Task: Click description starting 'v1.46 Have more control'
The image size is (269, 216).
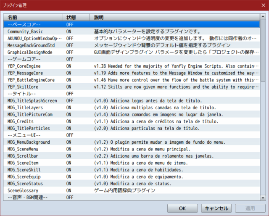Action: coord(176,80)
